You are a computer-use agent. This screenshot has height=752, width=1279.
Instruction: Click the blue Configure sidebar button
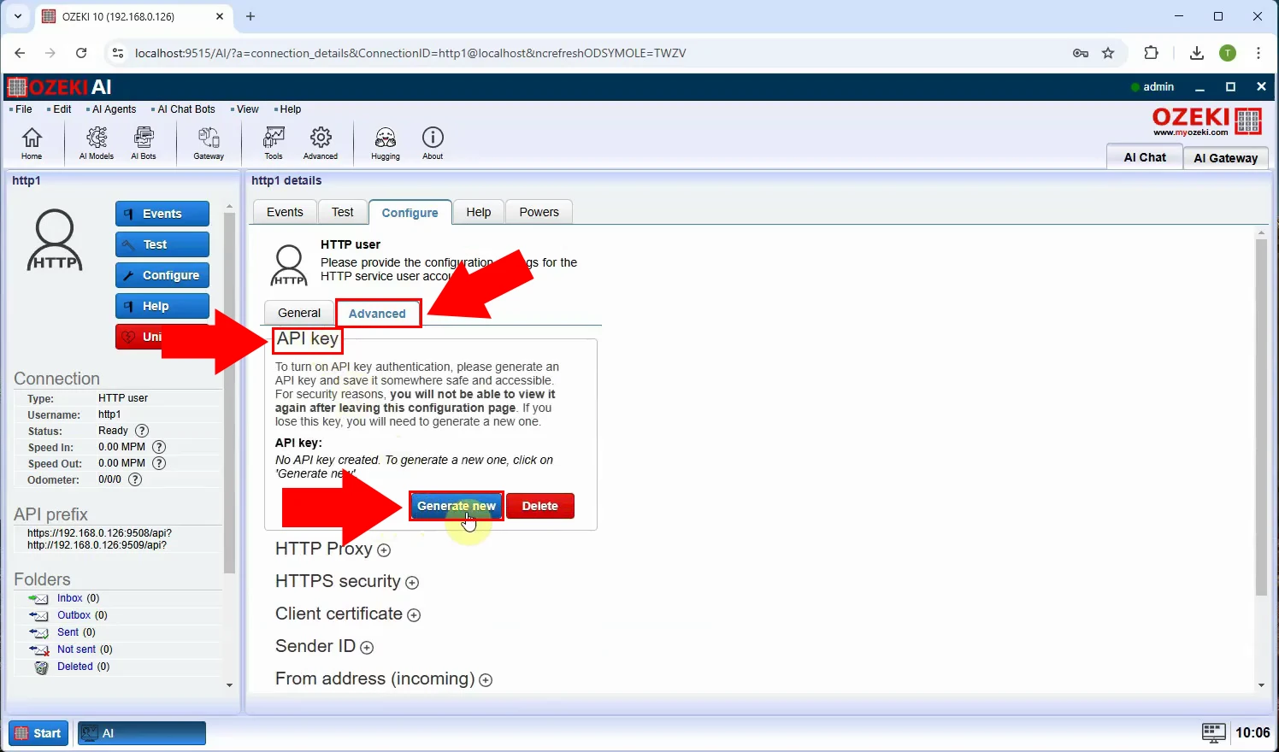[x=162, y=275]
